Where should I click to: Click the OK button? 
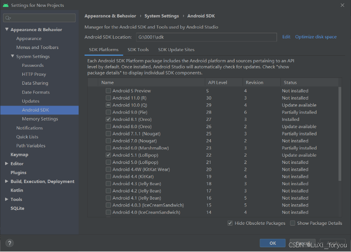tap(272, 243)
